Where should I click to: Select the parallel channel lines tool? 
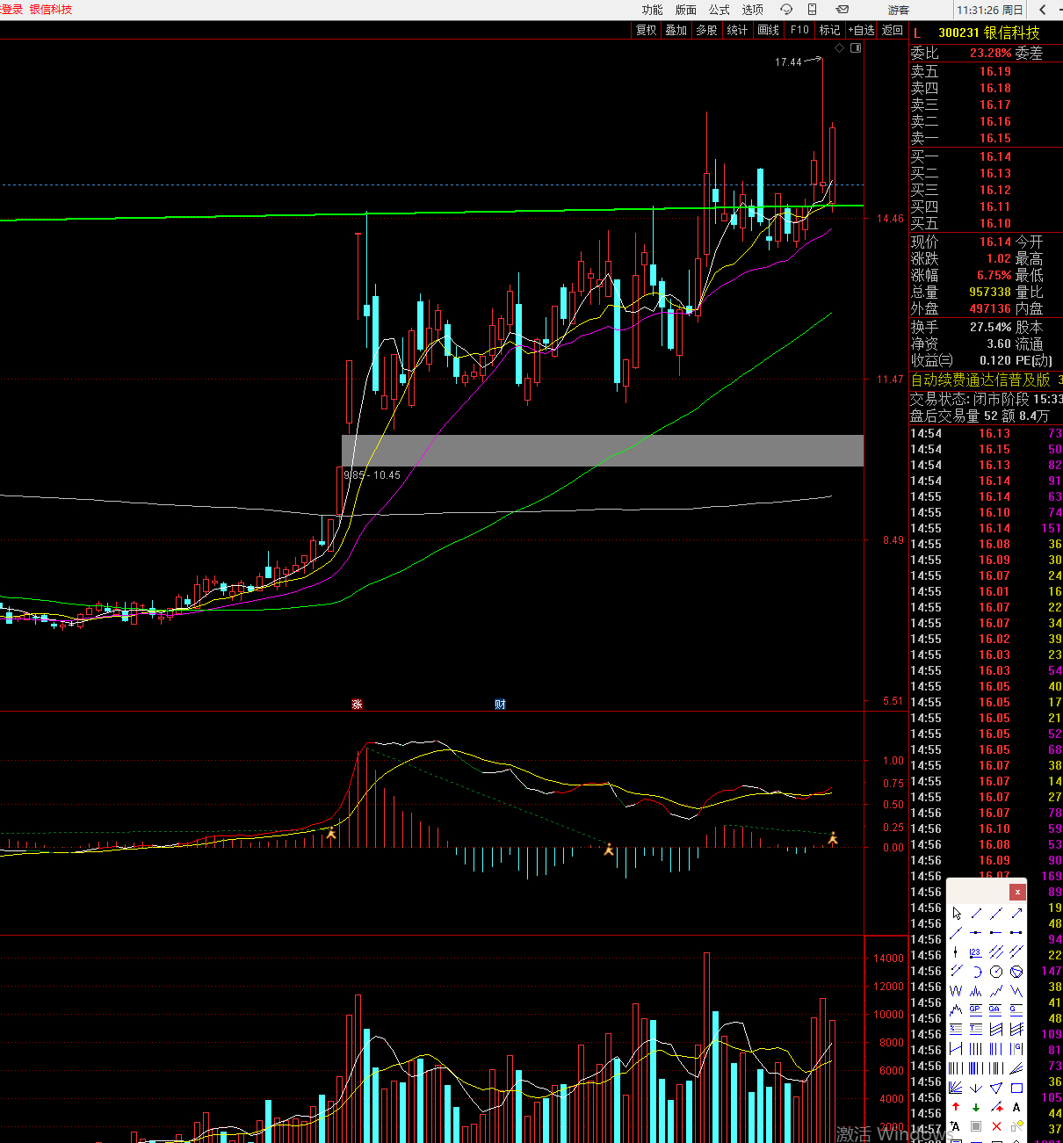(x=996, y=951)
